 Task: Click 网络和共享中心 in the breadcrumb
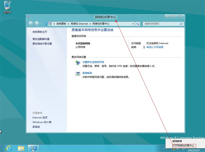[x=101, y=24]
